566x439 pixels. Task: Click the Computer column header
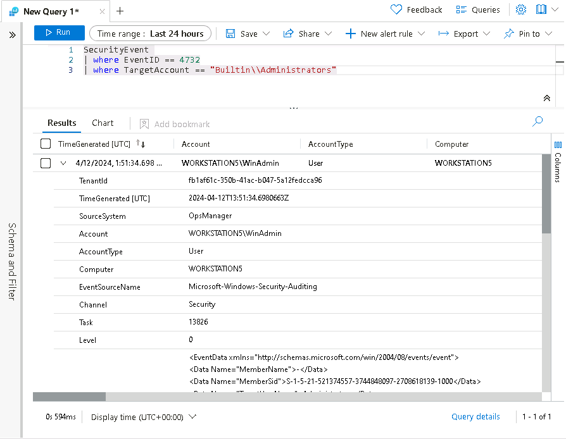[451, 144]
